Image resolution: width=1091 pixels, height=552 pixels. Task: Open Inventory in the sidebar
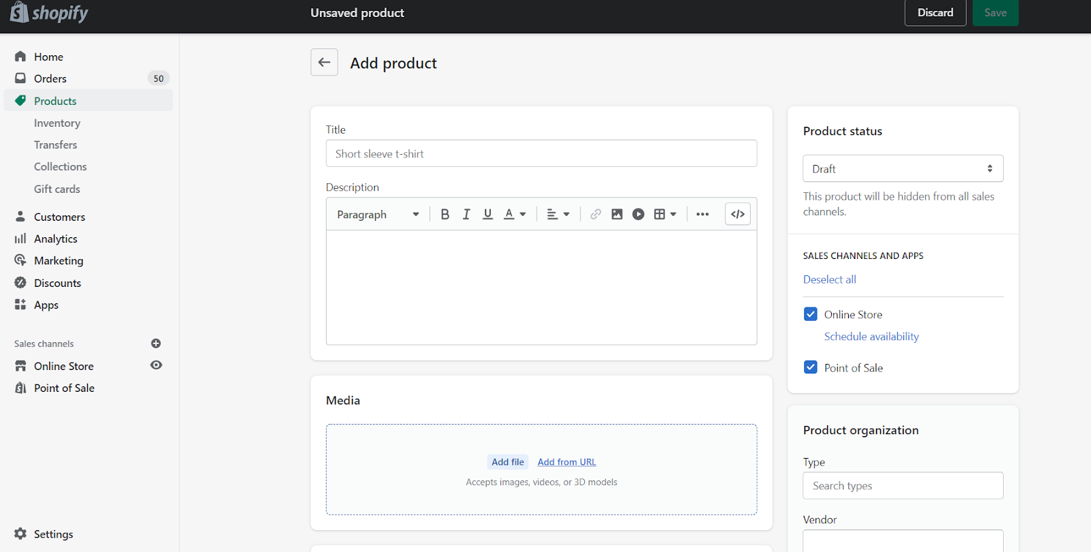[x=57, y=123]
